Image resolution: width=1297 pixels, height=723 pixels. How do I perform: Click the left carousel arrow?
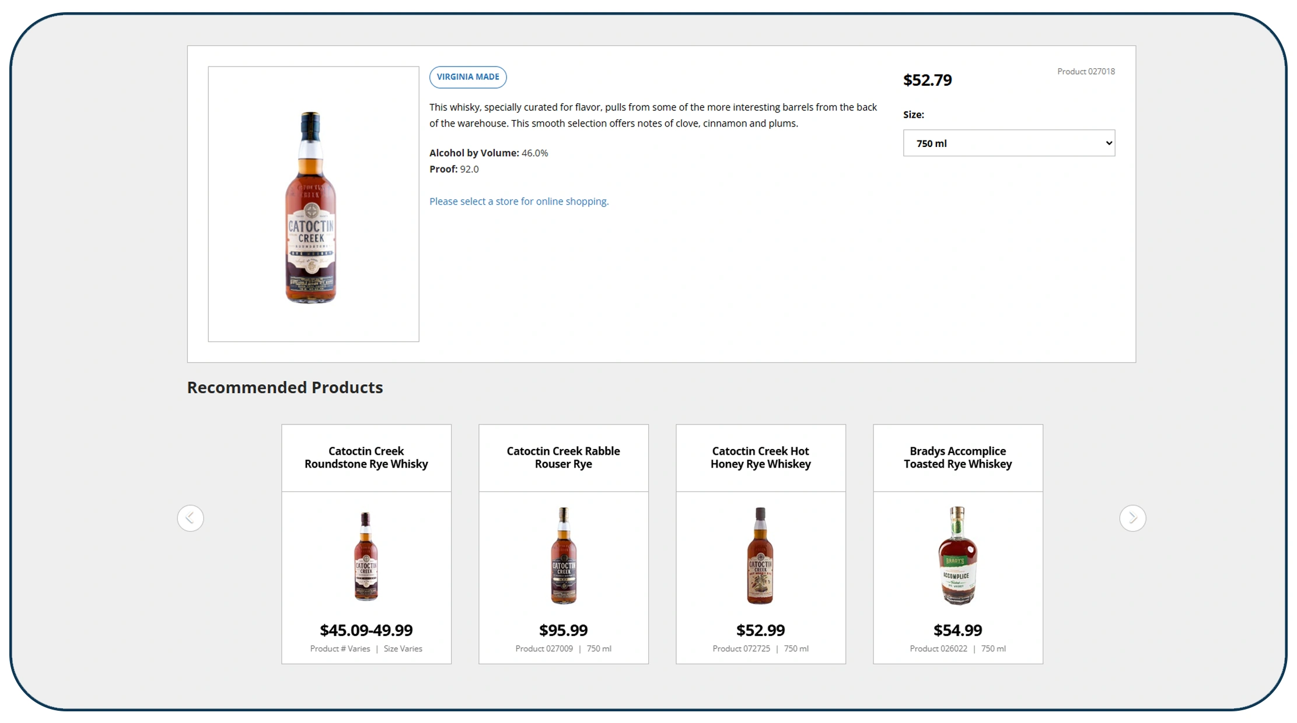(190, 518)
